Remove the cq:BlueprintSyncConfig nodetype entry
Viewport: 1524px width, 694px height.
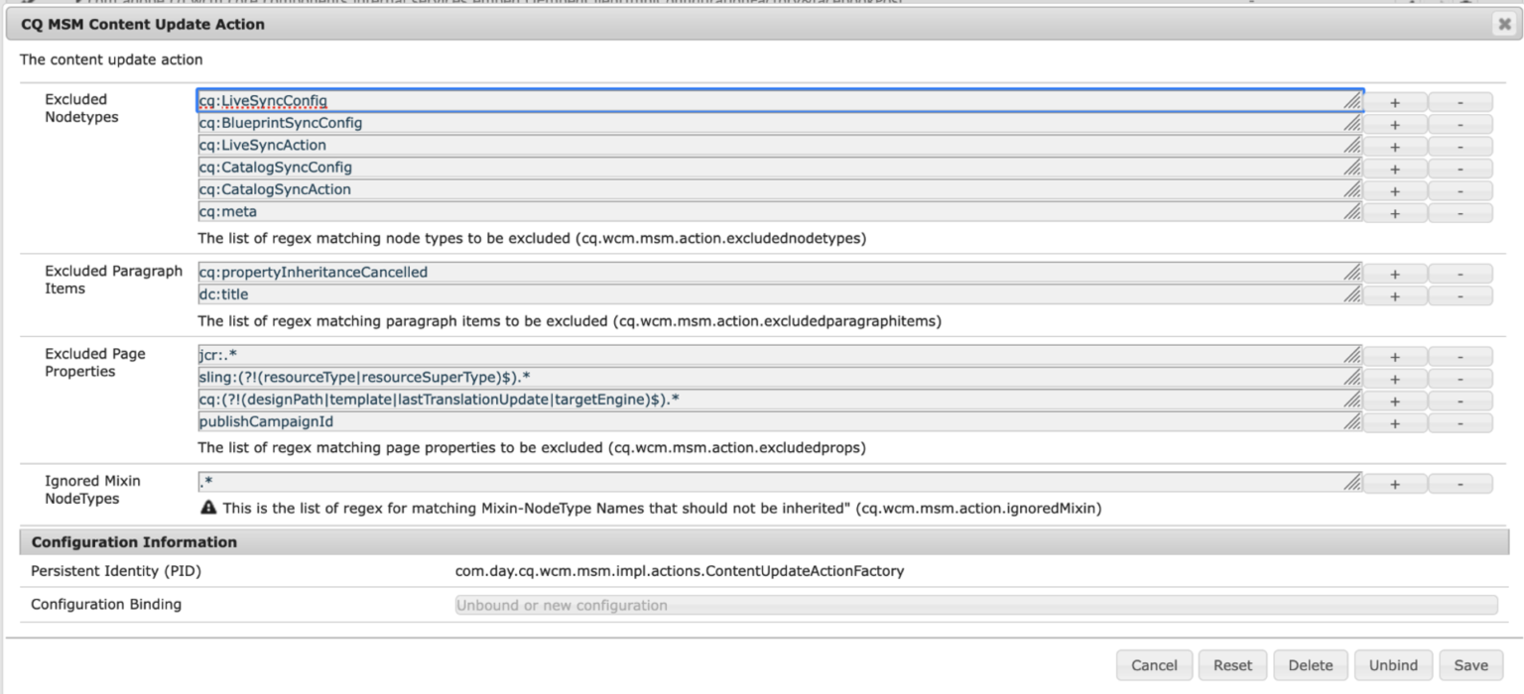click(1460, 123)
